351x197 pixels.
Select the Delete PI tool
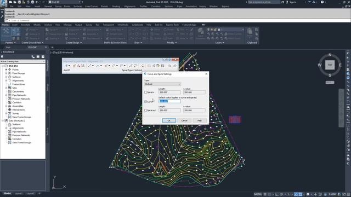pyautogui.click(x=78, y=66)
